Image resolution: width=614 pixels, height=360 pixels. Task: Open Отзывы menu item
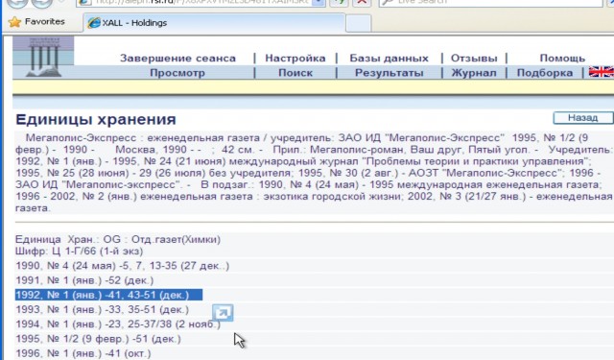coord(474,59)
